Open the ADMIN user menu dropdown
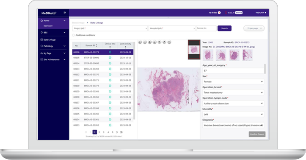 [x=261, y=13]
